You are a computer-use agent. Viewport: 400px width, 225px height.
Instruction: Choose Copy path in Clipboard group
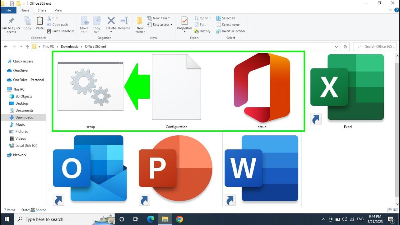pos(57,25)
